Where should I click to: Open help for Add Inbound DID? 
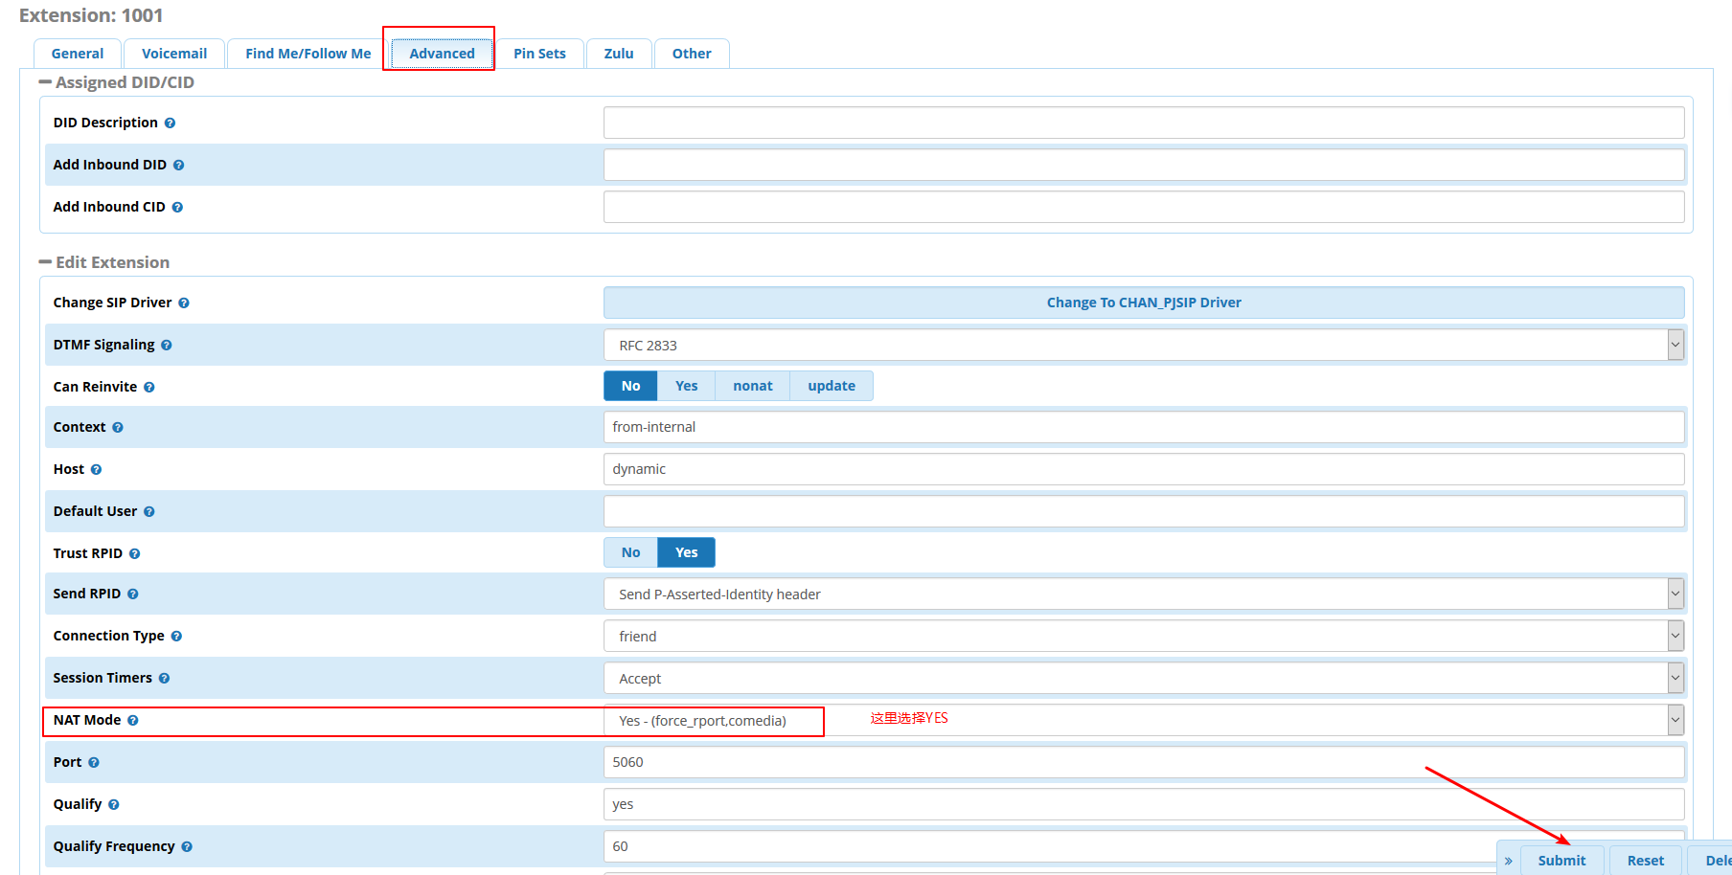pos(178,166)
